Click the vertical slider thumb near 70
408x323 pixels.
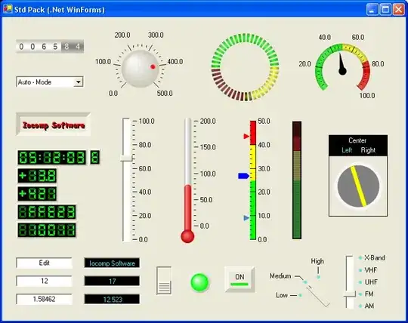pos(126,158)
